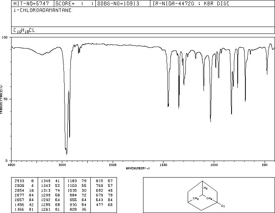This screenshot has width=275, height=213.
Task: Click the 500 wavenumber axis label
Action: 265,165
